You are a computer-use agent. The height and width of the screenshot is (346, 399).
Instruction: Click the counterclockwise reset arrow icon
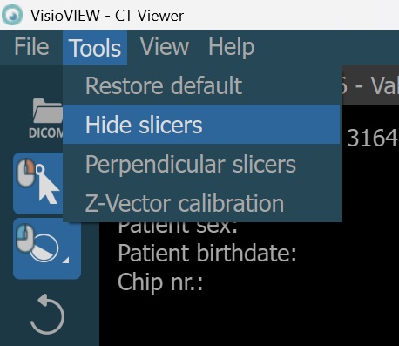[x=47, y=314]
